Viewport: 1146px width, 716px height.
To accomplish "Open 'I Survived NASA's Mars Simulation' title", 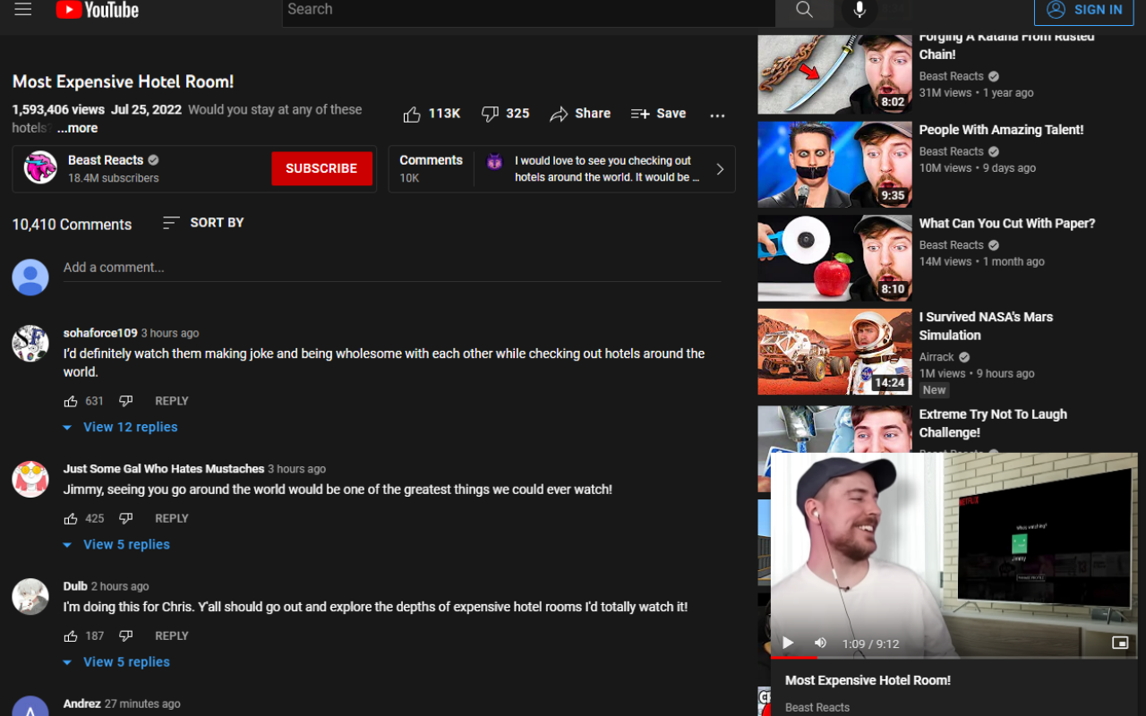I will (986, 326).
